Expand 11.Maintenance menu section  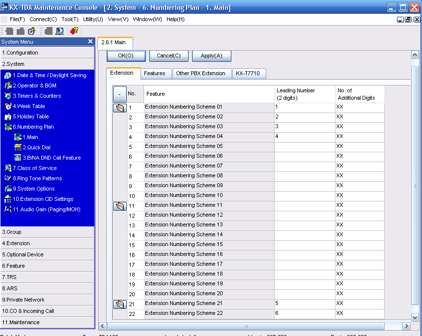coord(47,322)
